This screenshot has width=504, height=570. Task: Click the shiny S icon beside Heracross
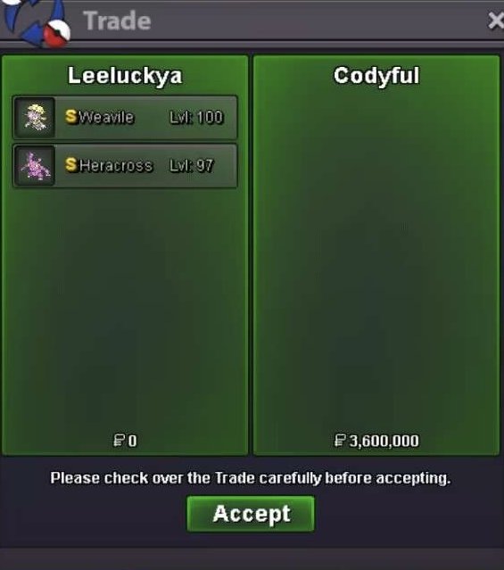point(70,165)
